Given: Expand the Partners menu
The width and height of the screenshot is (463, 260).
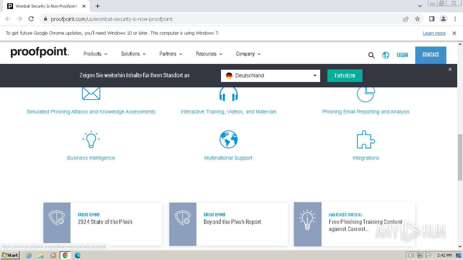Looking at the screenshot, I should (171, 54).
